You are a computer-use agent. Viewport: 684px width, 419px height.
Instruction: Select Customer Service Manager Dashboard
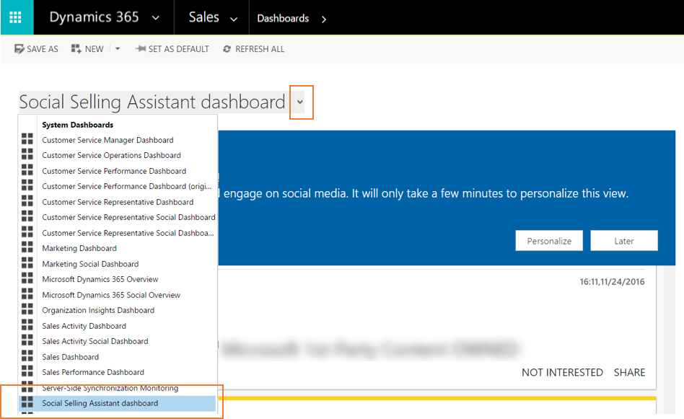[x=108, y=140]
